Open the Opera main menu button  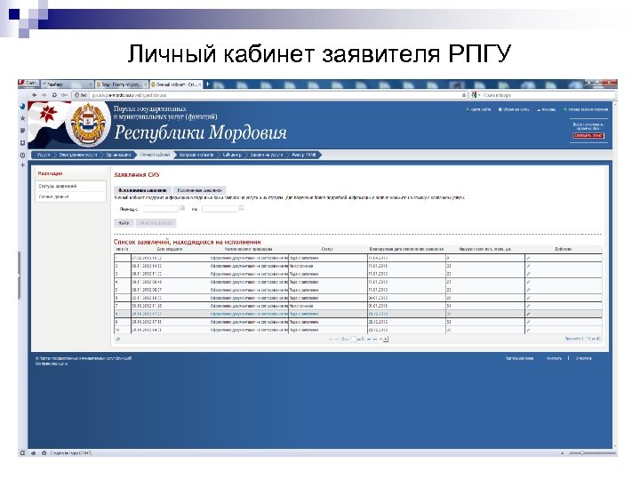pyautogui.click(x=28, y=84)
